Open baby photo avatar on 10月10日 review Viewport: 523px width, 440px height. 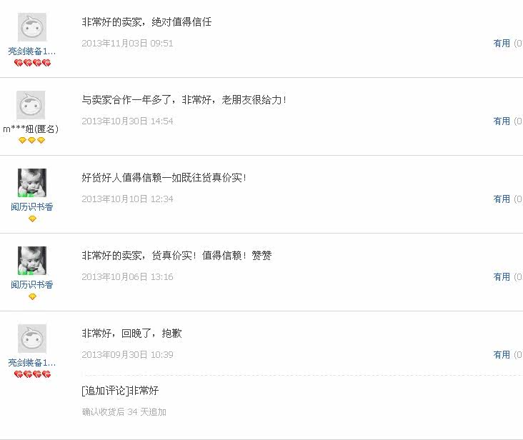point(31,183)
